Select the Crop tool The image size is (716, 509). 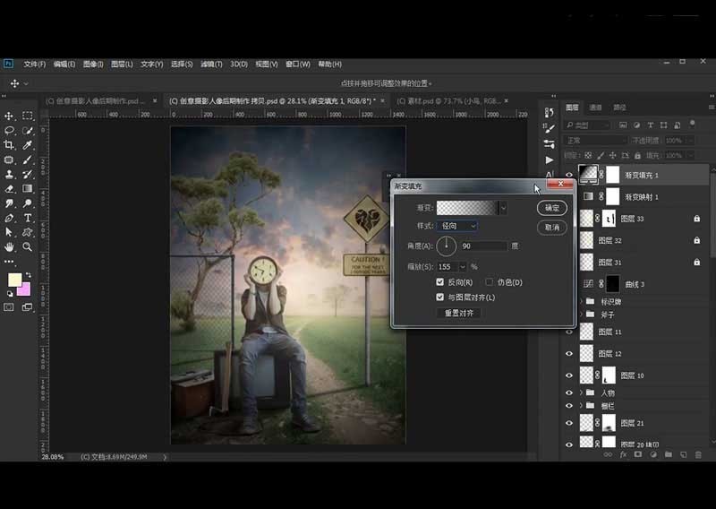[x=9, y=145]
